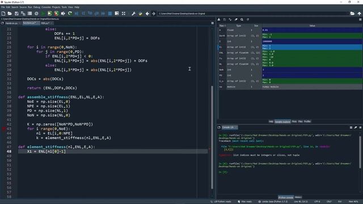The image size is (363, 204).
Task: Save all open files
Action: 23,14
